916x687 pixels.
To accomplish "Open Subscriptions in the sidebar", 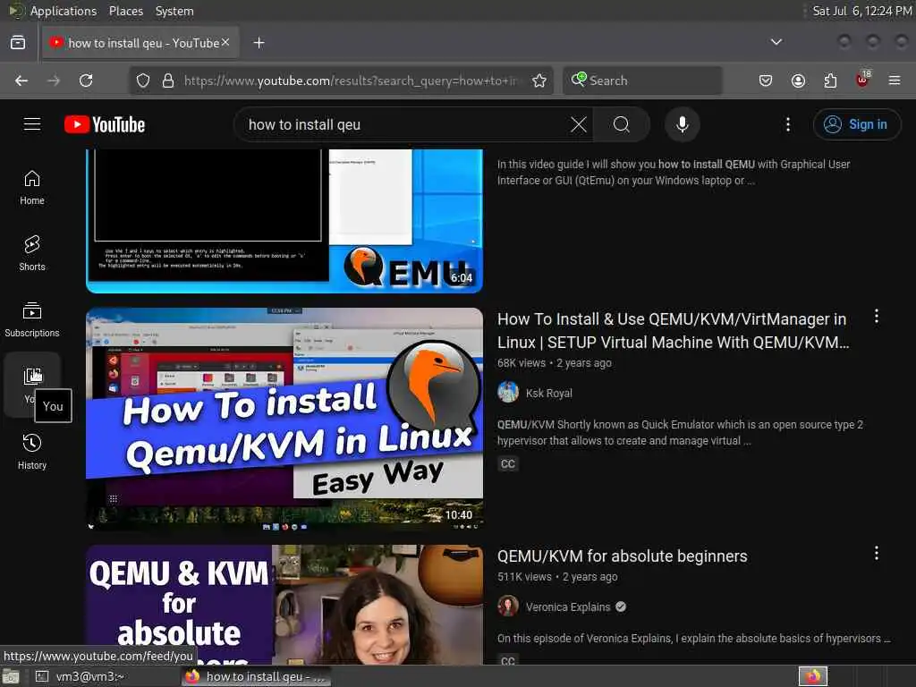I will coord(32,319).
